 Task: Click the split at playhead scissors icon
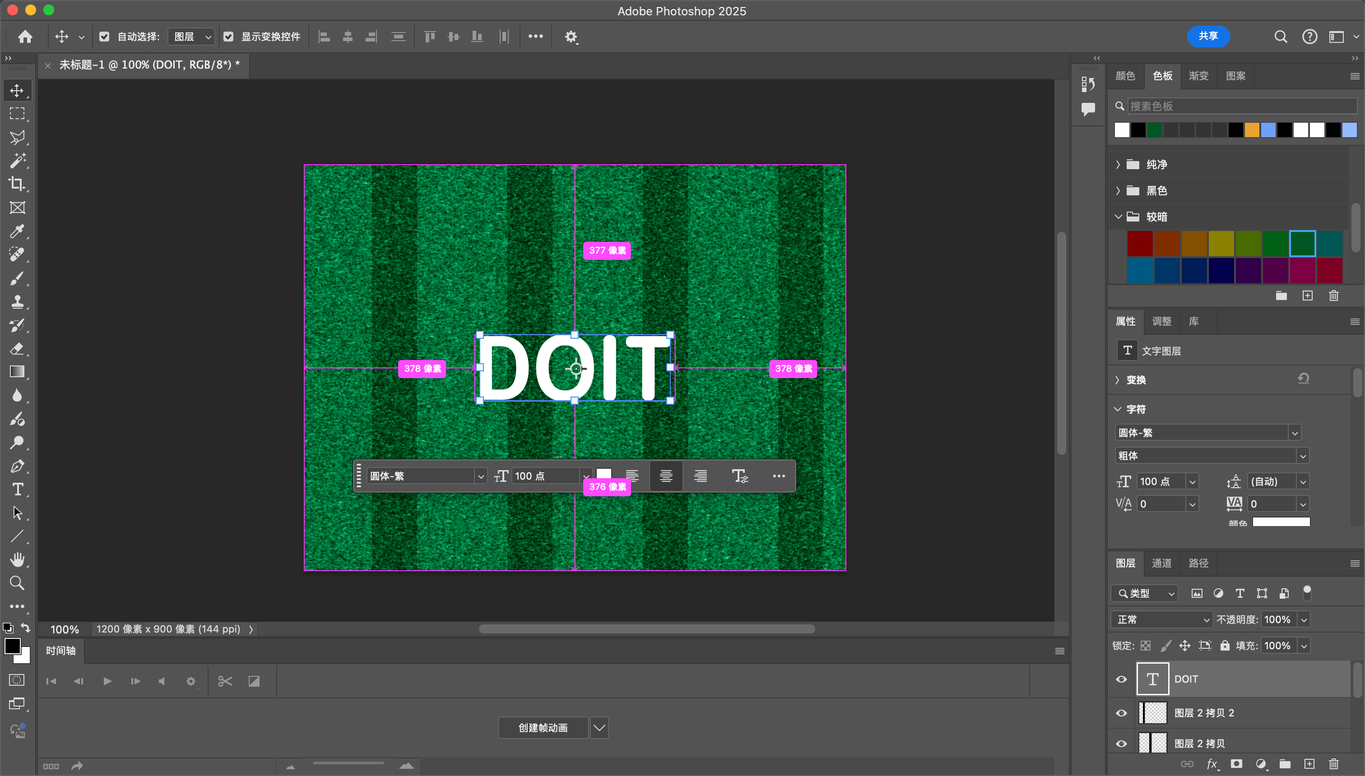tap(225, 681)
